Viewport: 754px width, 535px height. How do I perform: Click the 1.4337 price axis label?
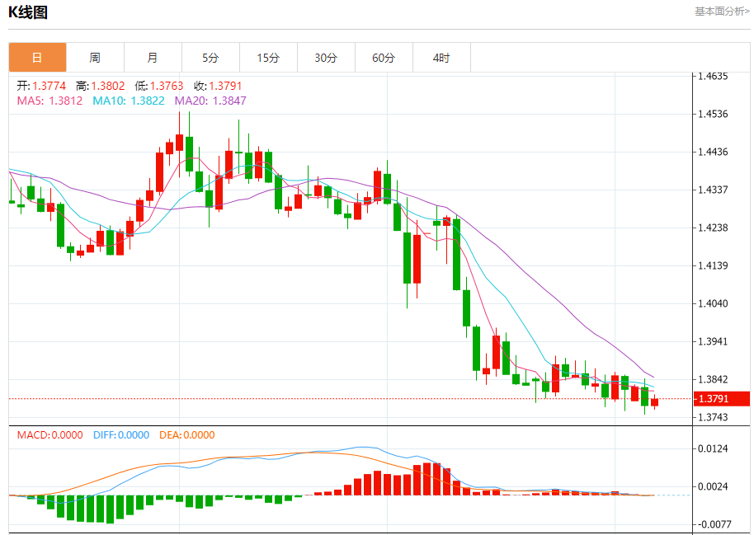(713, 190)
